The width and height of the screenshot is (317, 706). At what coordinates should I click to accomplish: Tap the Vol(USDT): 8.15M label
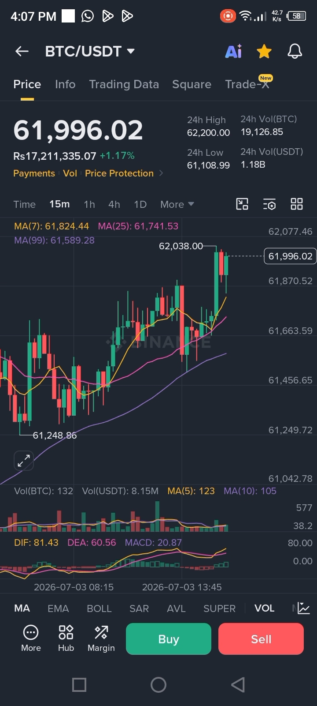tap(120, 491)
